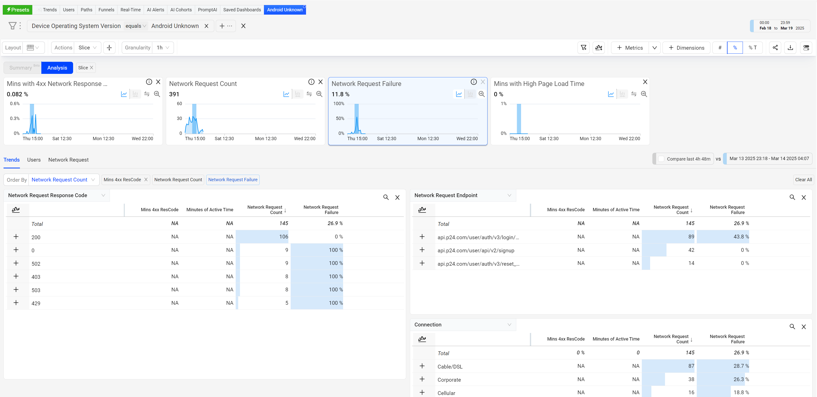Swap compare on Mins with High Page Load Time
Image resolution: width=817 pixels, height=397 pixels.
click(x=634, y=94)
